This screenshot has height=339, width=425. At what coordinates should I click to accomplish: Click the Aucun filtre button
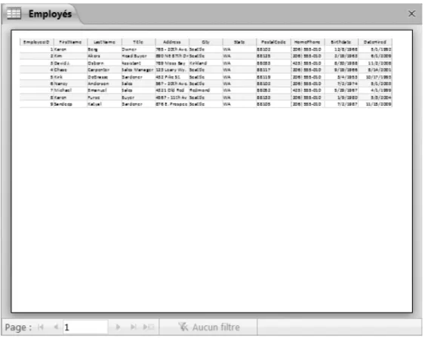pos(208,327)
